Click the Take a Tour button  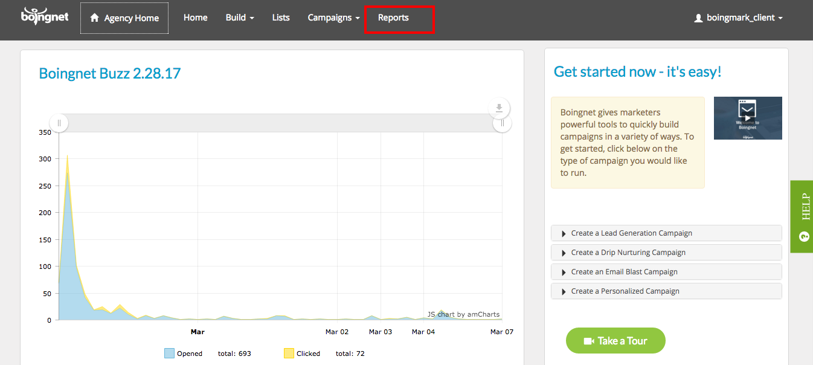615,341
